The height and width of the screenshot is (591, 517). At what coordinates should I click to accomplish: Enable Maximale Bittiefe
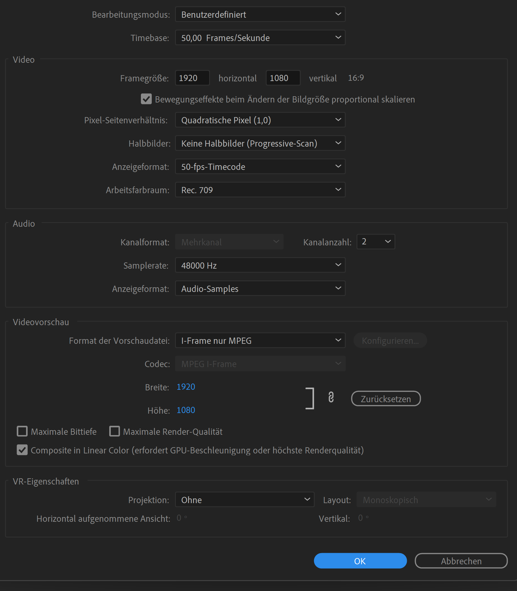(x=22, y=431)
